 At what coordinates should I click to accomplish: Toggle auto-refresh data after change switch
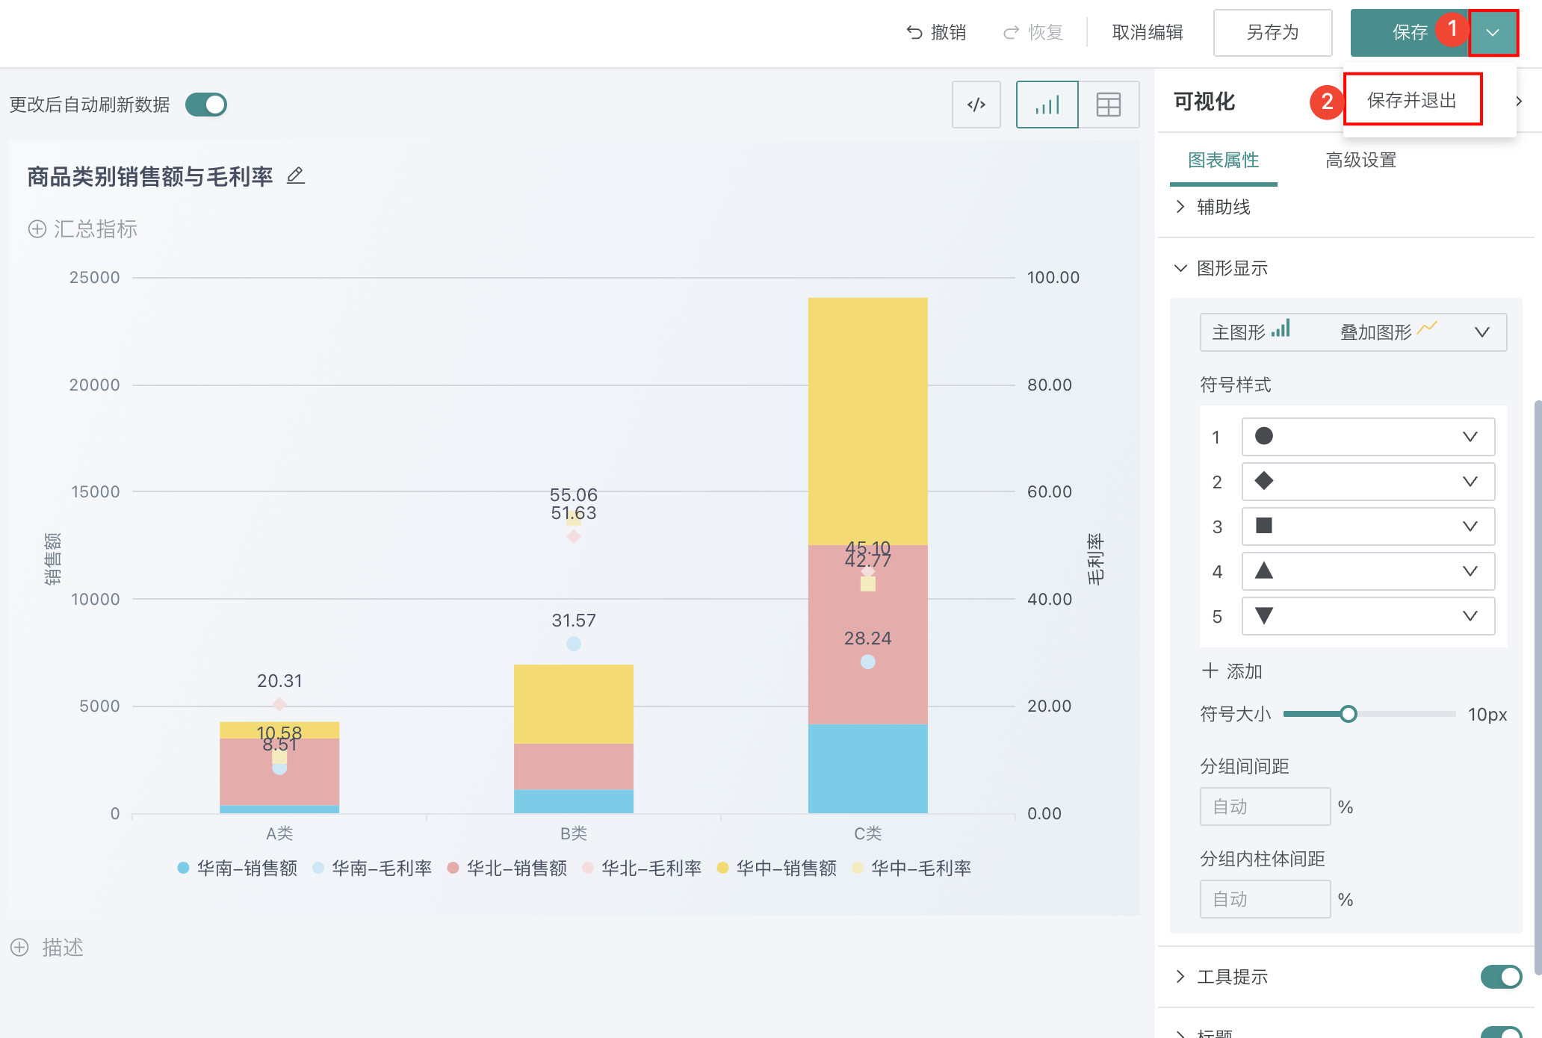tap(206, 105)
